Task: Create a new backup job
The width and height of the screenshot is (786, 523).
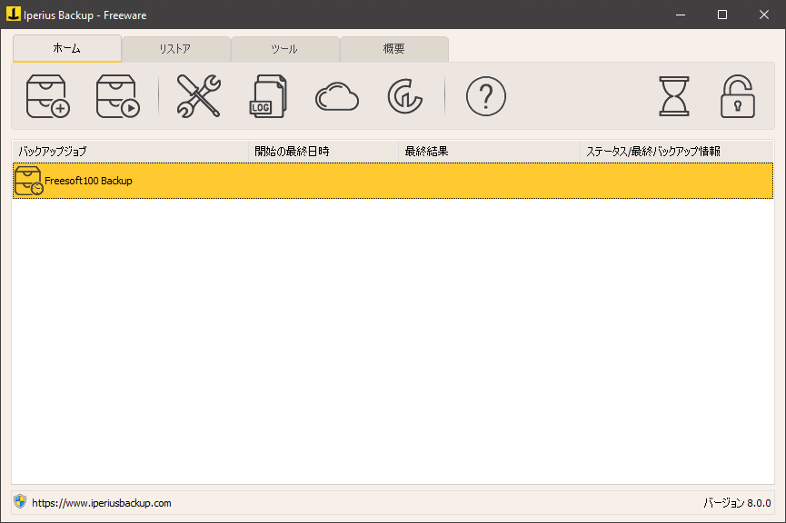Action: pyautogui.click(x=47, y=96)
